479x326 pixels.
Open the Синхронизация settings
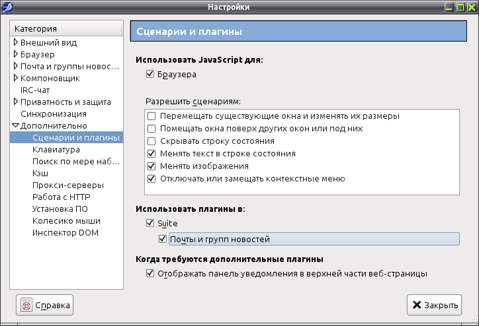tap(54, 114)
